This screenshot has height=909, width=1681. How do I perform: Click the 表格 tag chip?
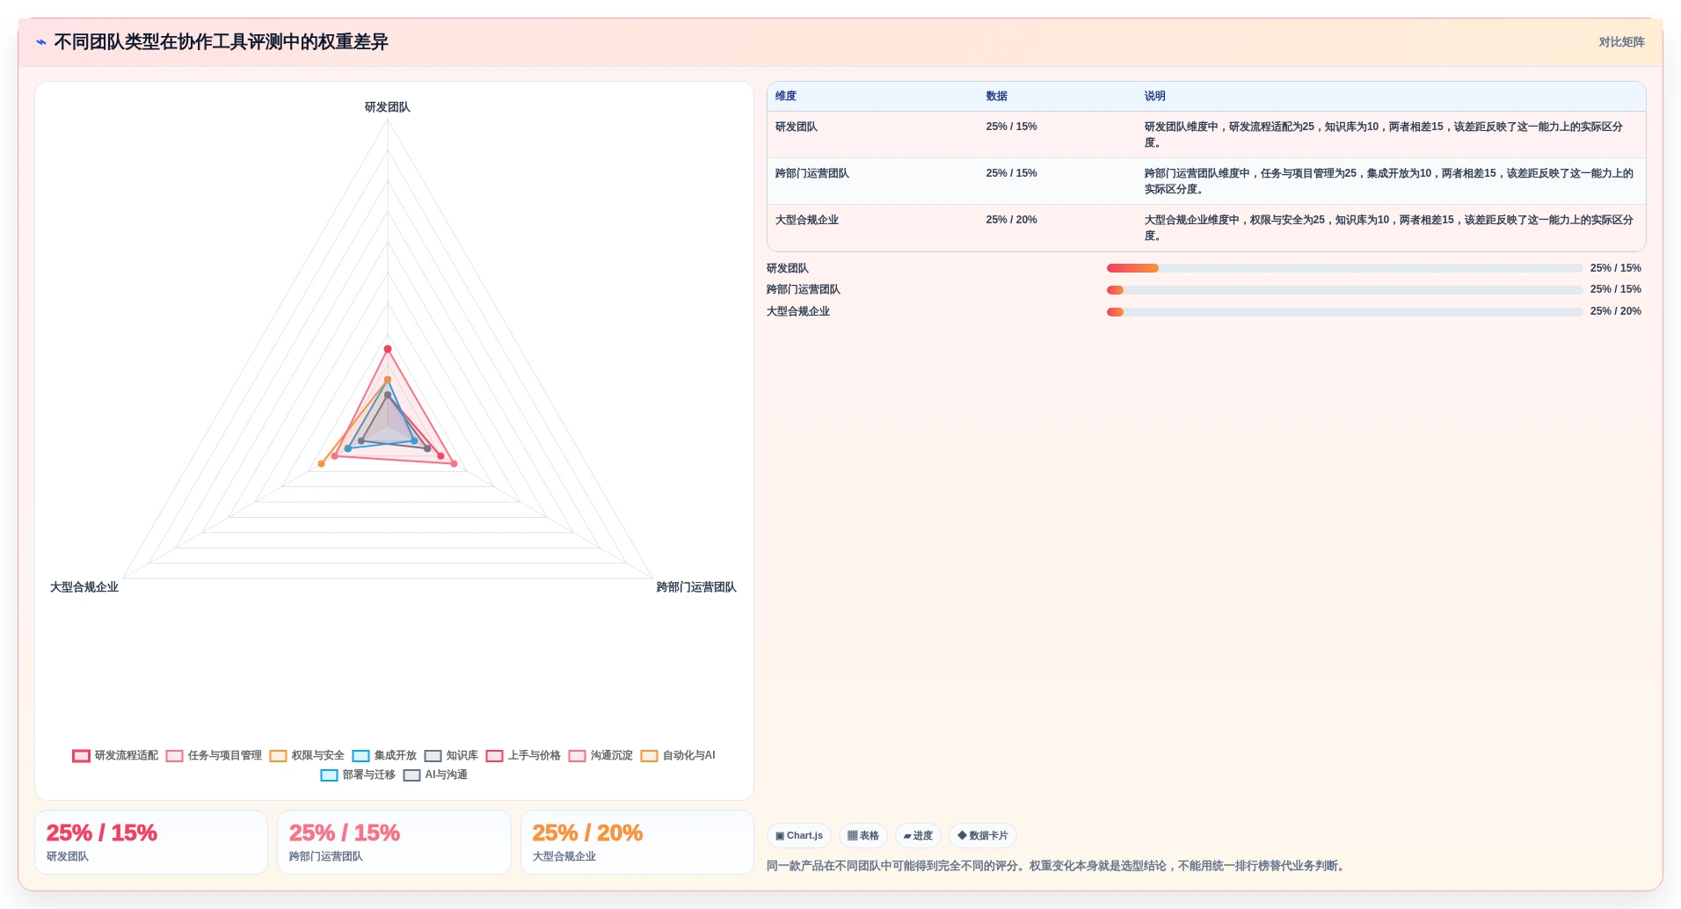[862, 835]
